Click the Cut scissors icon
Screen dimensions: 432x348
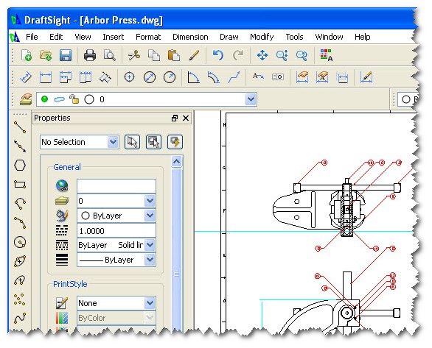click(134, 55)
